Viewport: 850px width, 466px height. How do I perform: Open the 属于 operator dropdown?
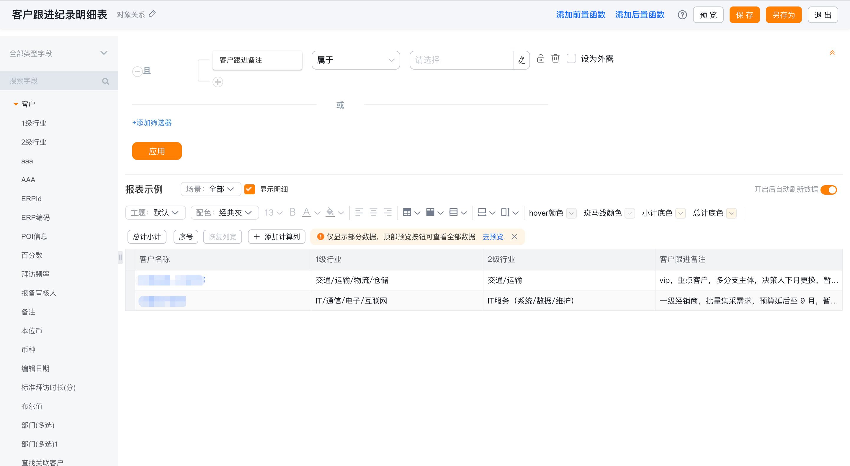pyautogui.click(x=356, y=60)
